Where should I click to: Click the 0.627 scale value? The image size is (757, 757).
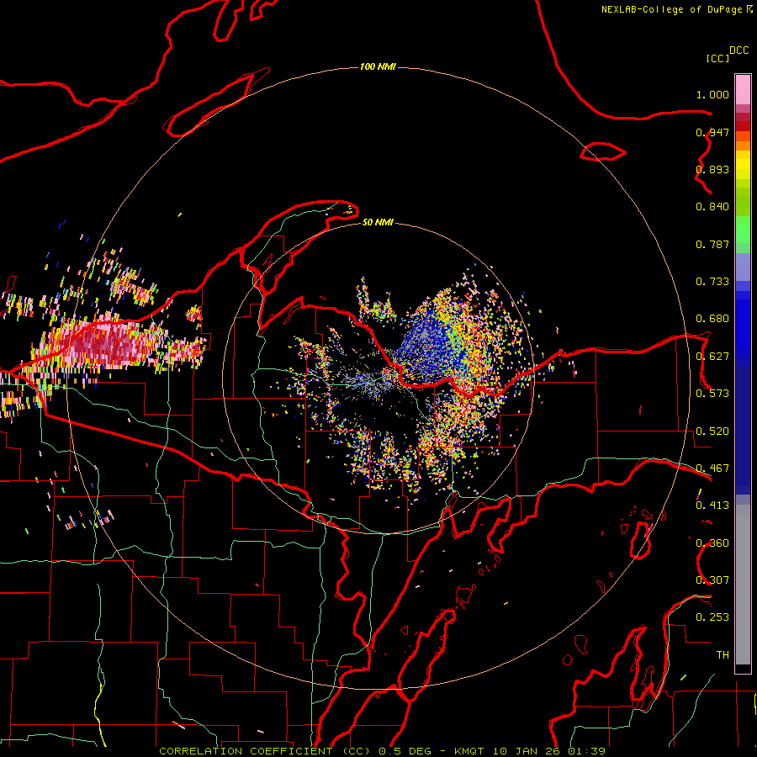[712, 357]
